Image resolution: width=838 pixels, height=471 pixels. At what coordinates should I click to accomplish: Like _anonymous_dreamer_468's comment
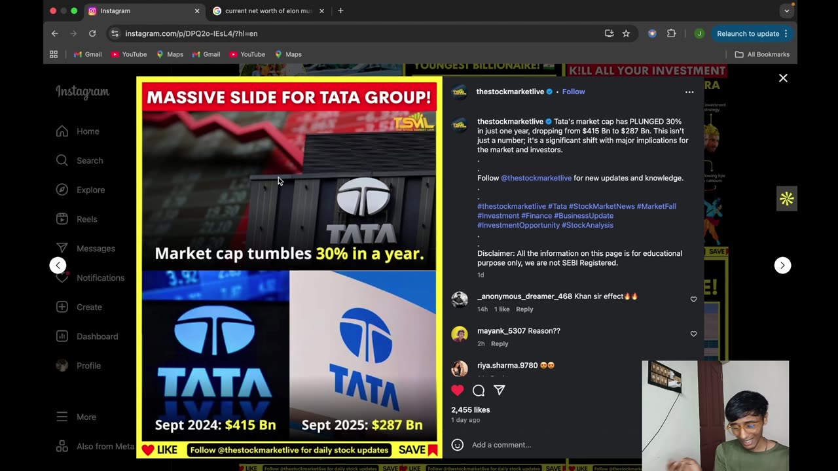693,299
